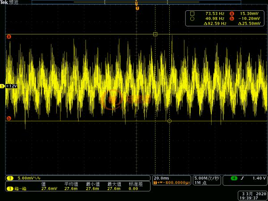Image resolution: width=268 pixels, height=201 pixels.
Task: Click the waveform record overview bar at top
Action: point(136,2)
